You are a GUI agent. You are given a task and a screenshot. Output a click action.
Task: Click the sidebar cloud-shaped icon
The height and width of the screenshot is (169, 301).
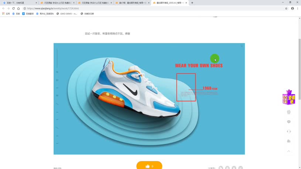coord(289,141)
